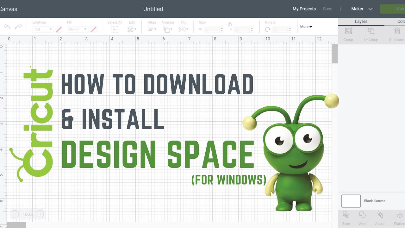Image resolution: width=405 pixels, height=228 pixels.
Task: Click the horizontal canvas scrollbar thumb
Action: tap(16, 225)
